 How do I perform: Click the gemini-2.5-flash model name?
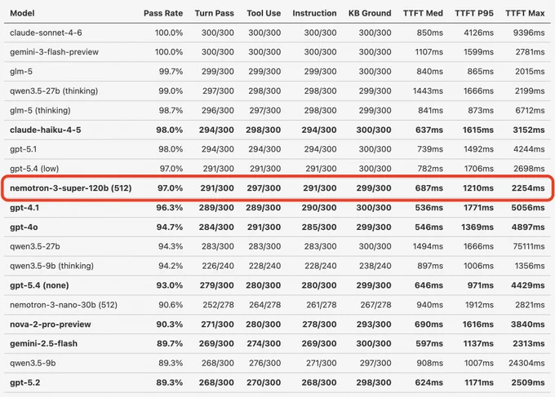coord(43,344)
